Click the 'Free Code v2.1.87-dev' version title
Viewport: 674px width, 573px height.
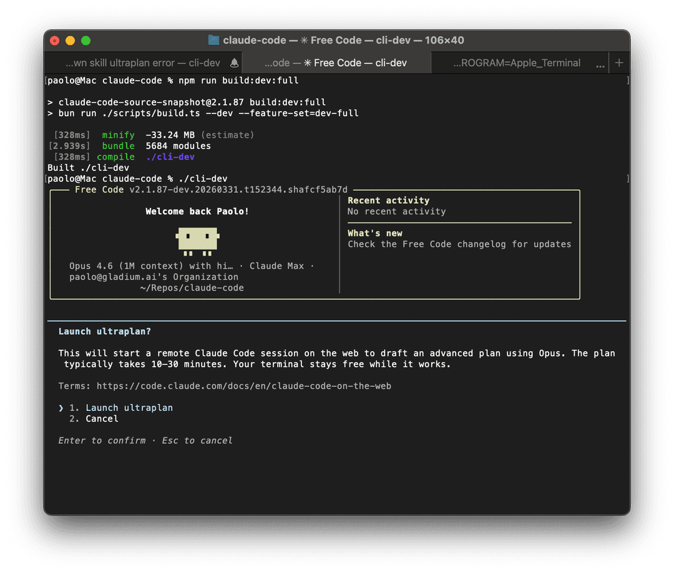[211, 190]
